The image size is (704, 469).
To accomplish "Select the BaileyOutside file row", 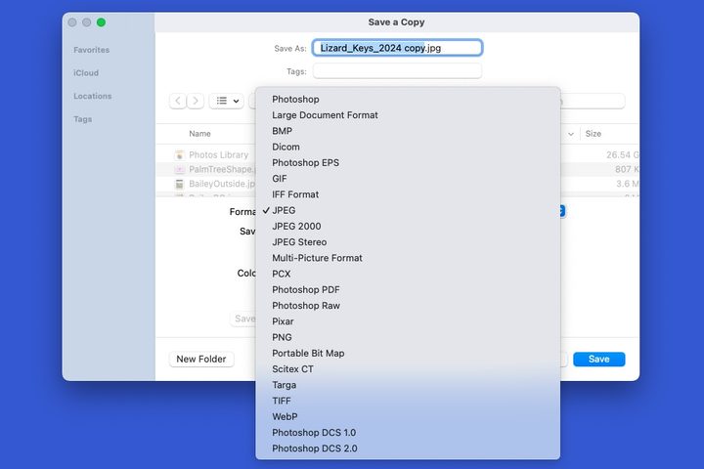I will tap(398, 184).
